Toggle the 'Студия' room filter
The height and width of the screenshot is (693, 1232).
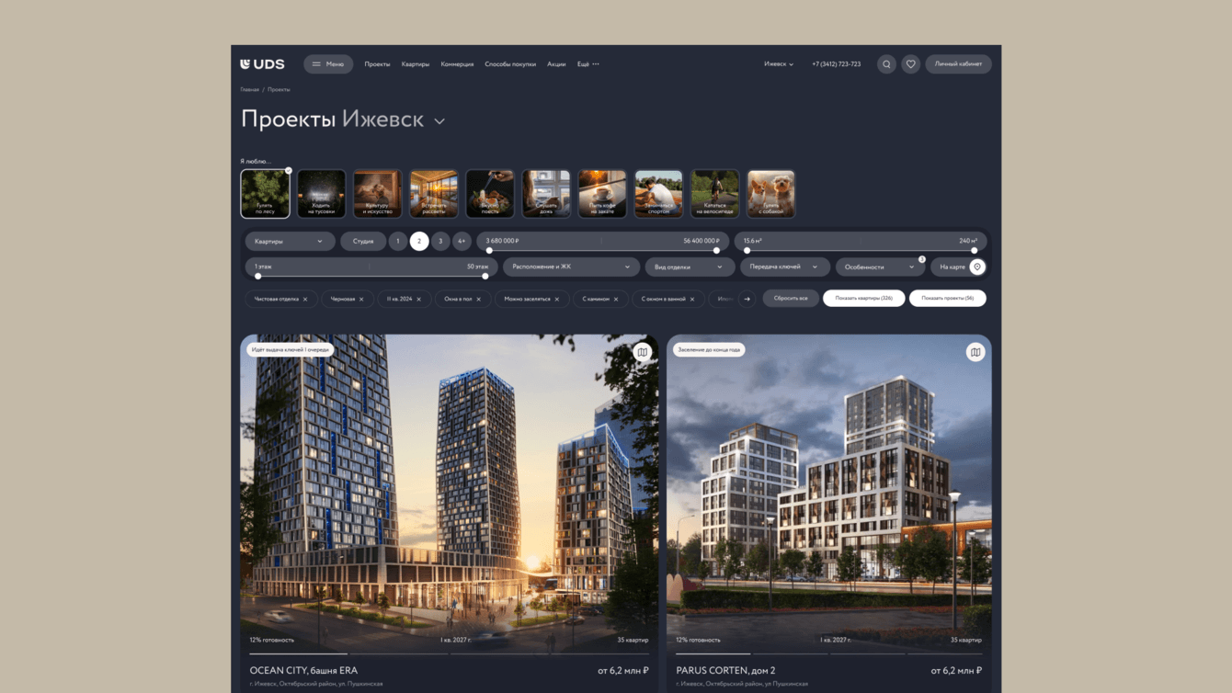363,242
